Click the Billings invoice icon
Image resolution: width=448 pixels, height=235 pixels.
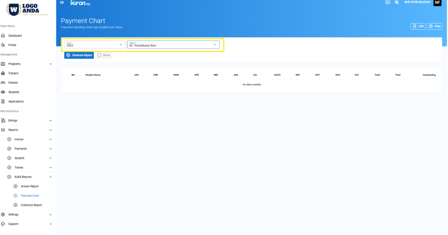[3, 121]
